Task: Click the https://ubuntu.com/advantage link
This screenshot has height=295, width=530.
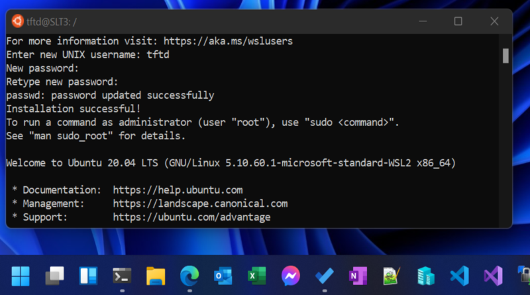Action: point(191,217)
